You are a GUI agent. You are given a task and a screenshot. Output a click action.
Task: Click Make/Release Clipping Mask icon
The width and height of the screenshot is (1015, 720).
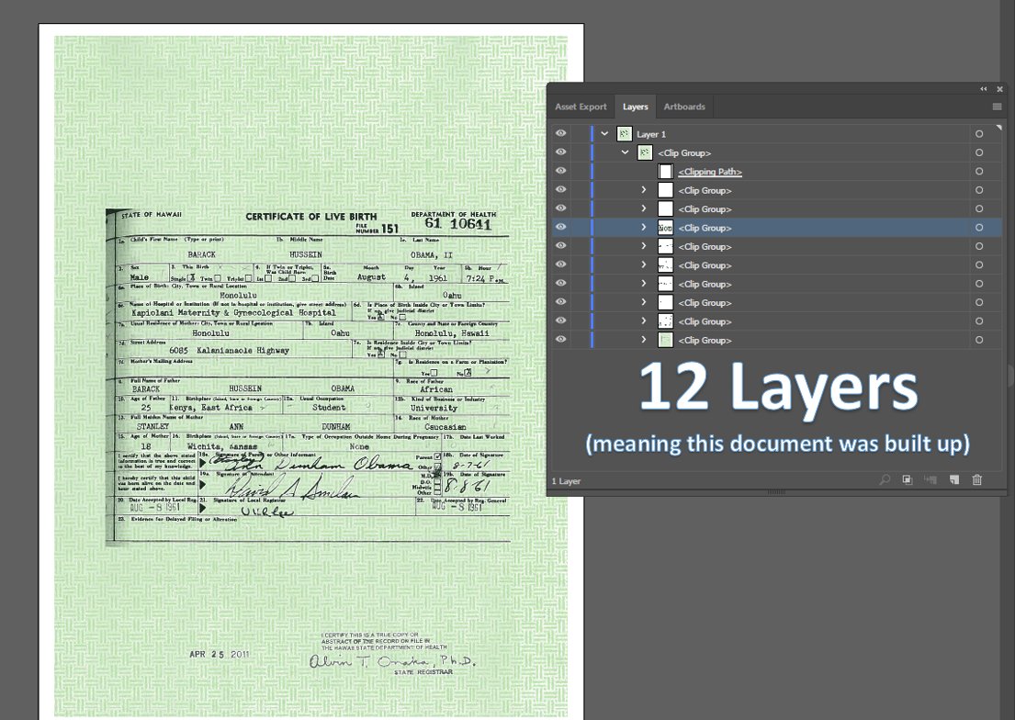[908, 479]
